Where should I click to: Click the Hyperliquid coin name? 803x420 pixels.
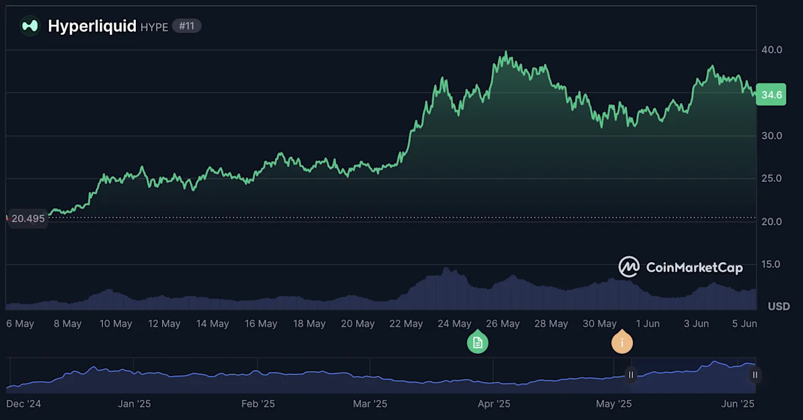(x=92, y=26)
